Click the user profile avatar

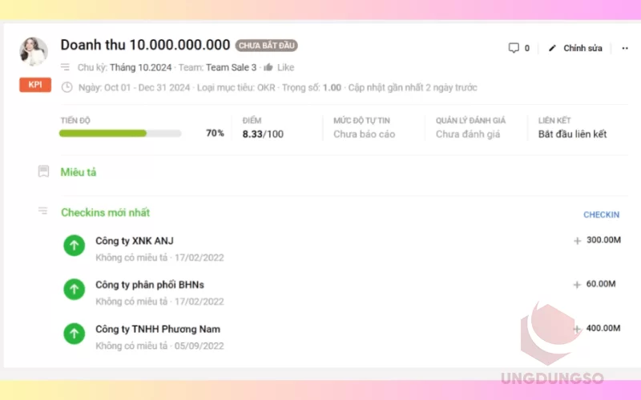coord(34,51)
